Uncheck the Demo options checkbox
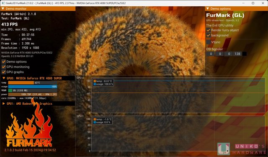Image resolution: width=268 pixels, height=157 pixels. point(3,62)
